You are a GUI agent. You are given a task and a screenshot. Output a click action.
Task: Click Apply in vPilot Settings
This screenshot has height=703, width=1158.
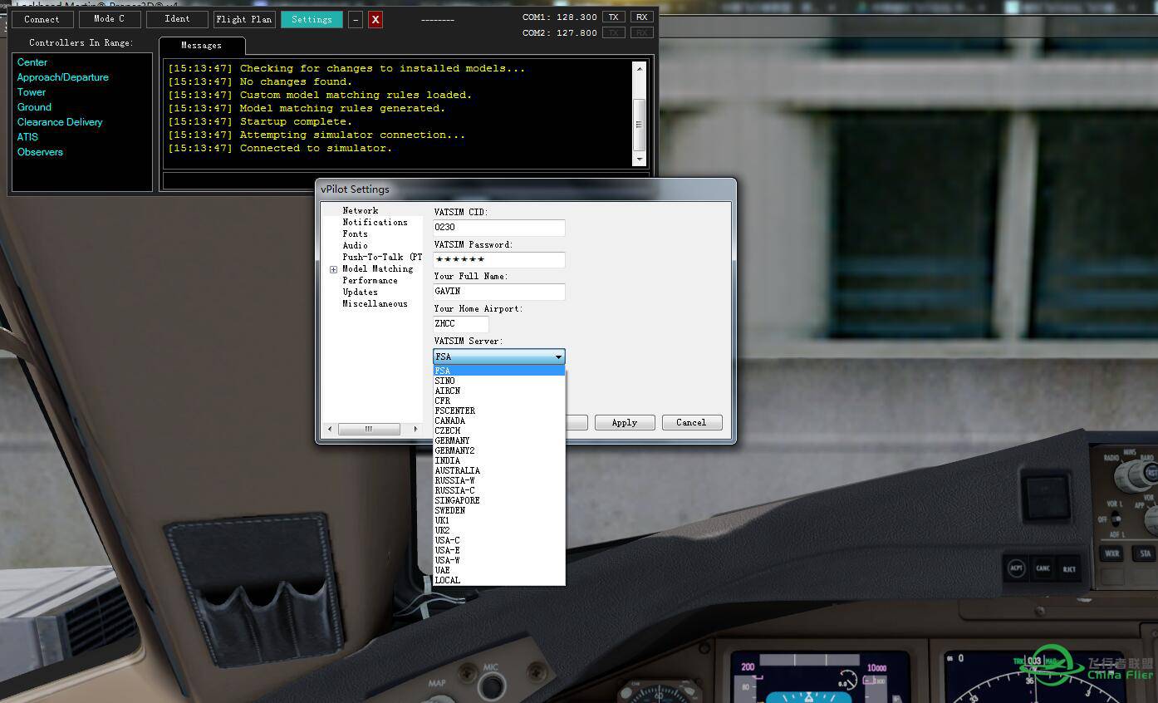coord(625,422)
